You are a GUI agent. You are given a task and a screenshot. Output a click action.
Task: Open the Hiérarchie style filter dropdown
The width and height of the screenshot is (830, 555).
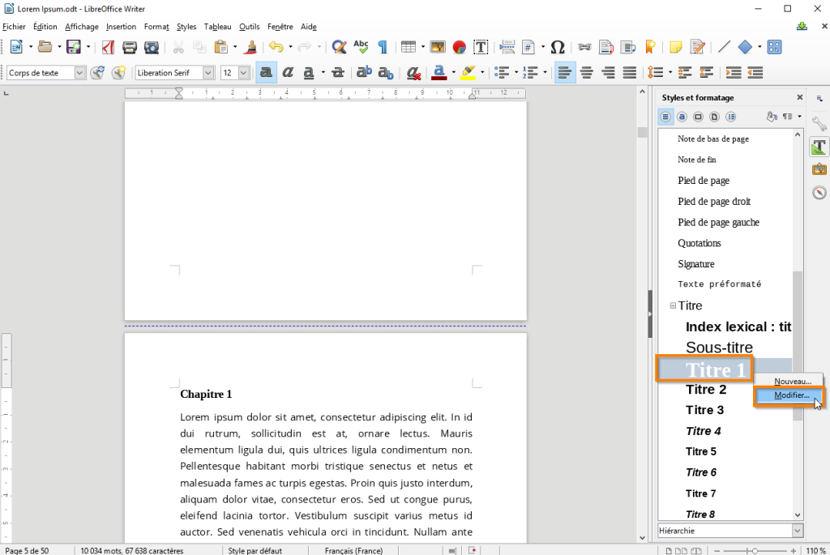[797, 531]
